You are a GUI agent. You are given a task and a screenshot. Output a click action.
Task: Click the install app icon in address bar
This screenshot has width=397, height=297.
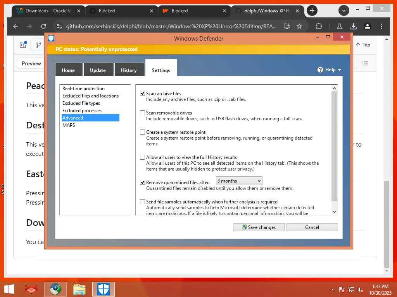(287, 26)
